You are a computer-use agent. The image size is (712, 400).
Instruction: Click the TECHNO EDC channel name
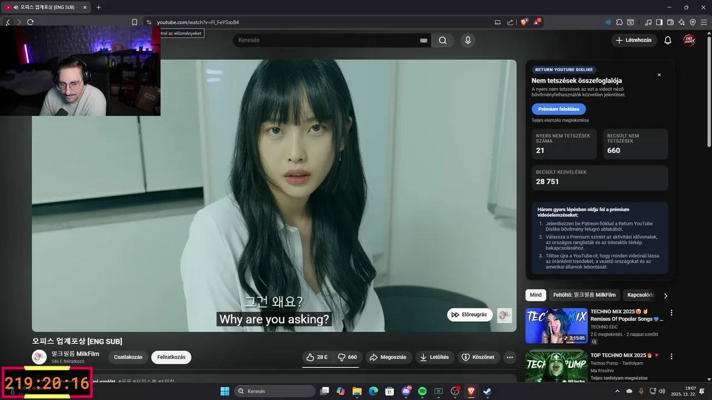(x=604, y=327)
